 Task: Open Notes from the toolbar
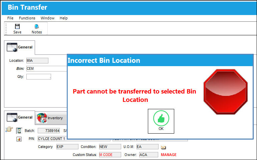[37, 29]
